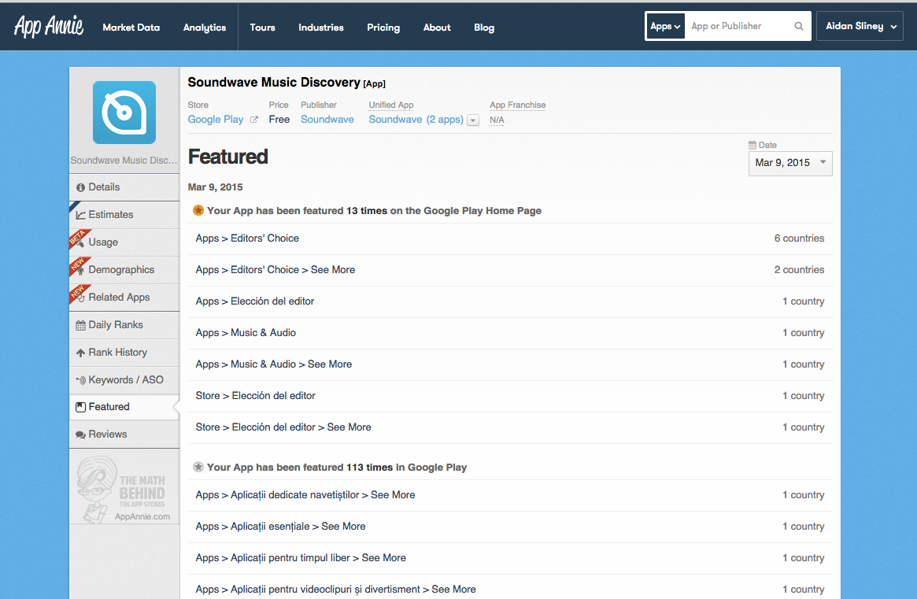The image size is (917, 599).
Task: Select the Related Apps sidebar tab
Action: (124, 298)
